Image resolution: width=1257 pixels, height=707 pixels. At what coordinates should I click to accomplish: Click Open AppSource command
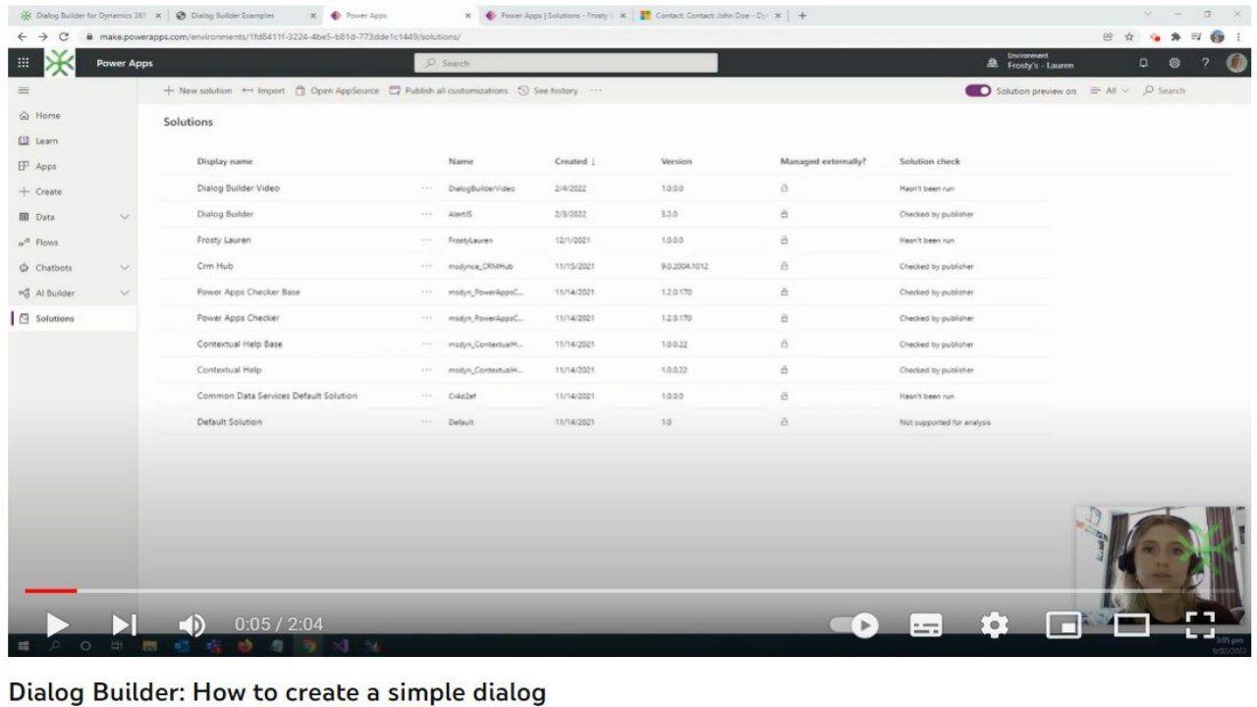click(x=337, y=90)
